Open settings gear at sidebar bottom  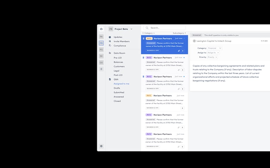(101, 146)
